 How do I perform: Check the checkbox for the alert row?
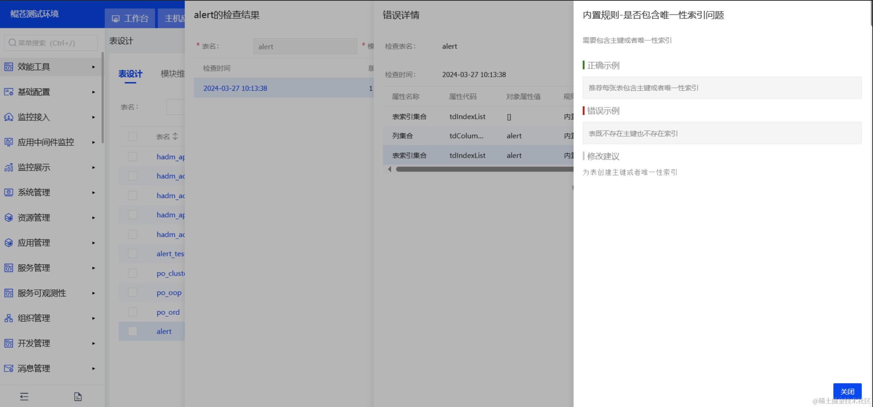[133, 331]
